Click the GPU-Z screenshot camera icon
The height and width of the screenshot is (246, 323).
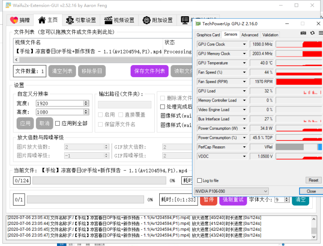click(303, 33)
